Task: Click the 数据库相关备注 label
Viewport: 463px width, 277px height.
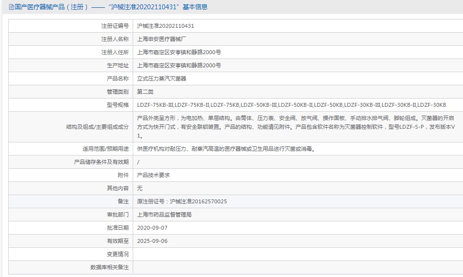Action: click(x=110, y=267)
